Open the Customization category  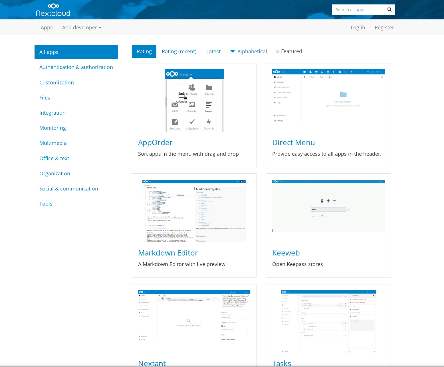click(x=56, y=82)
